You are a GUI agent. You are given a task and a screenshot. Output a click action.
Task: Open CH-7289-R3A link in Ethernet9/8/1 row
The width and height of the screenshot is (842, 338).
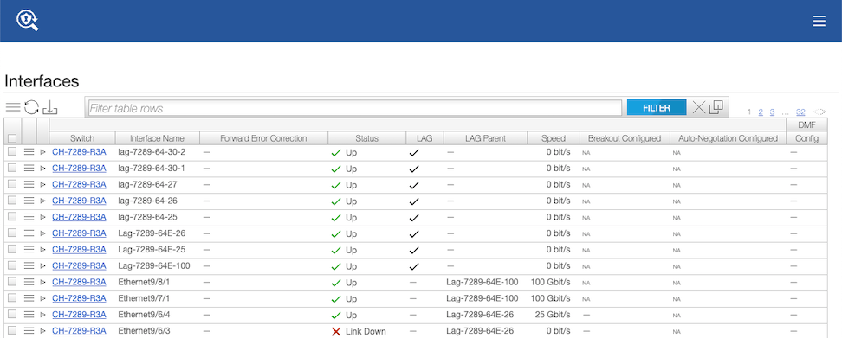[79, 282]
